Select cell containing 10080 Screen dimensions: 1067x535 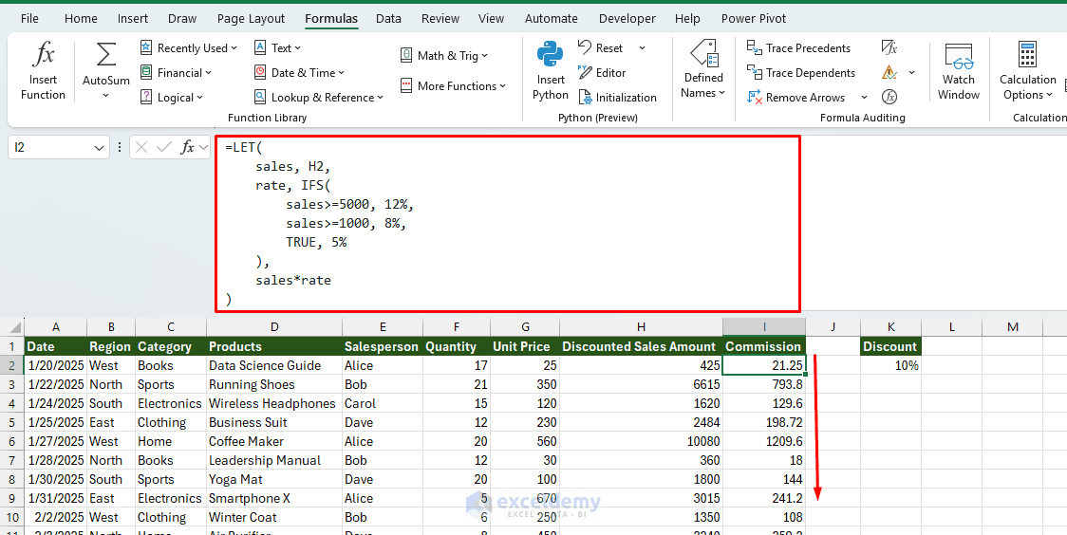(641, 441)
